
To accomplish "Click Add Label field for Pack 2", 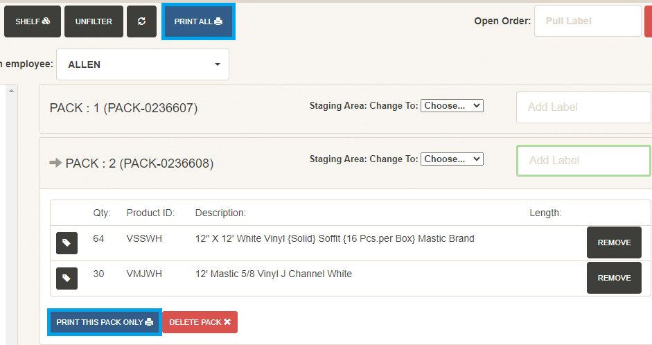I will [x=583, y=161].
